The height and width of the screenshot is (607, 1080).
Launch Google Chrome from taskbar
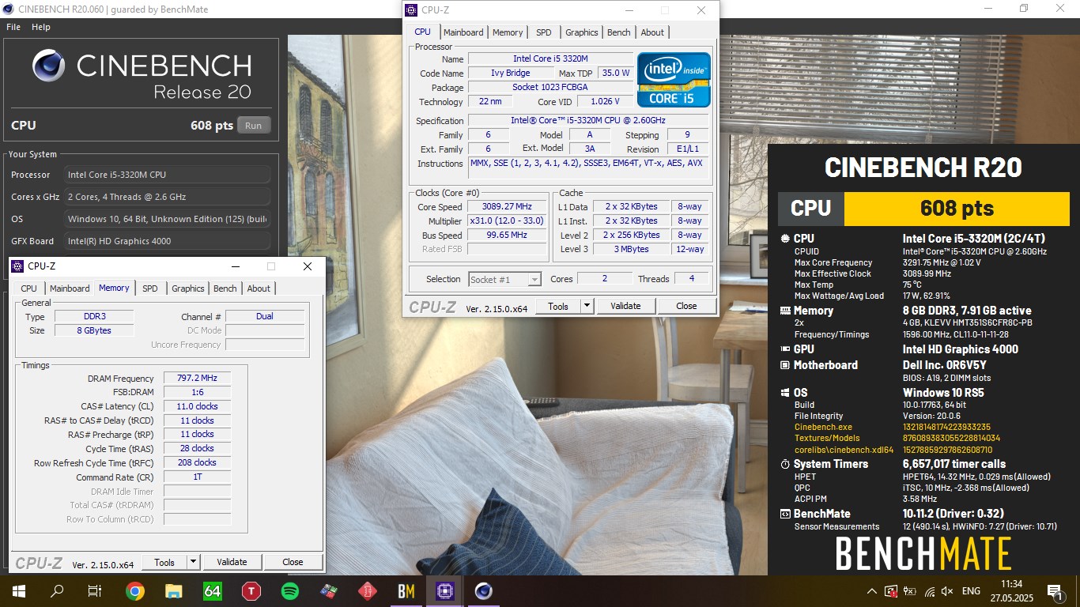(x=135, y=590)
